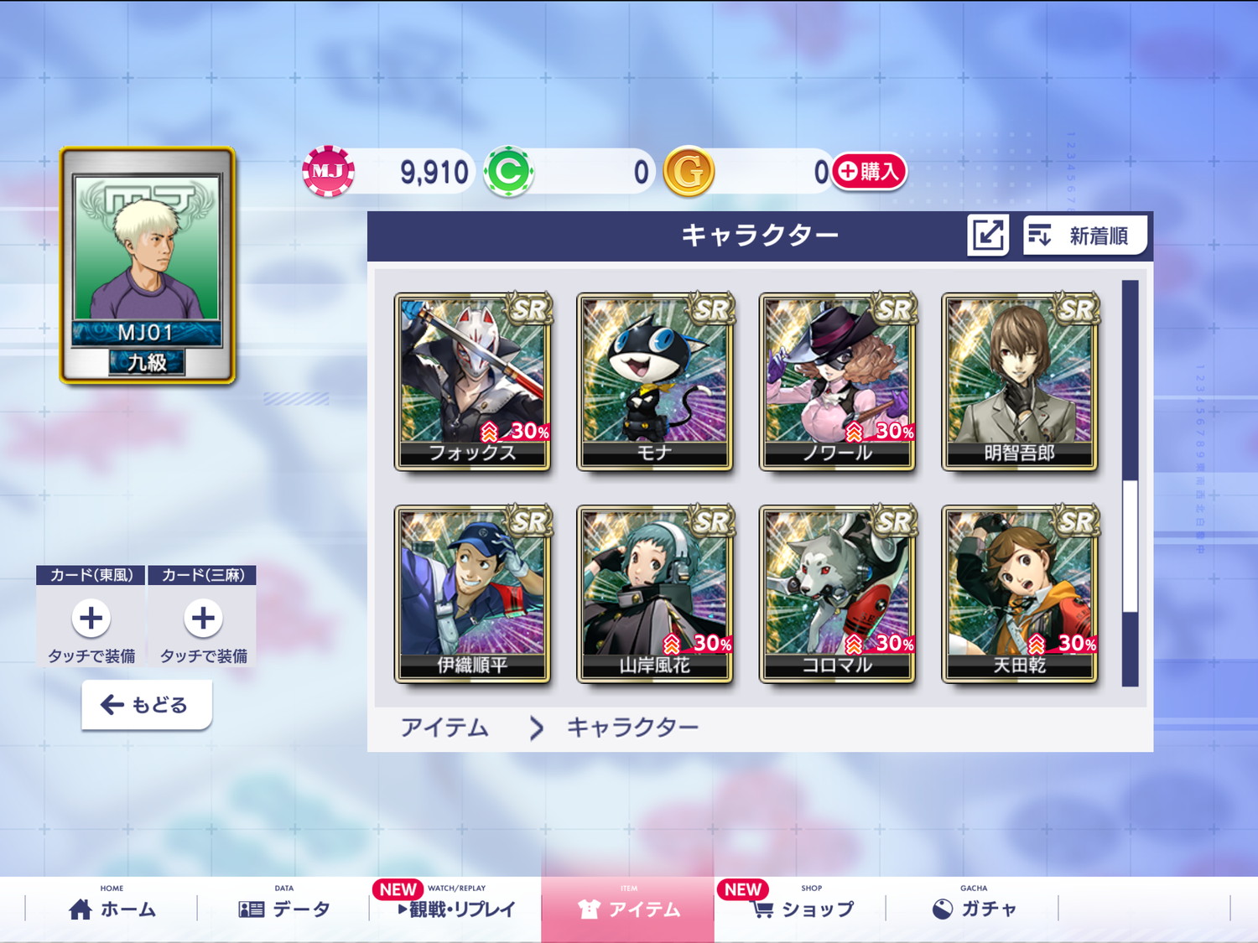Tap the plus icon under カード(三麻)

pos(203,619)
